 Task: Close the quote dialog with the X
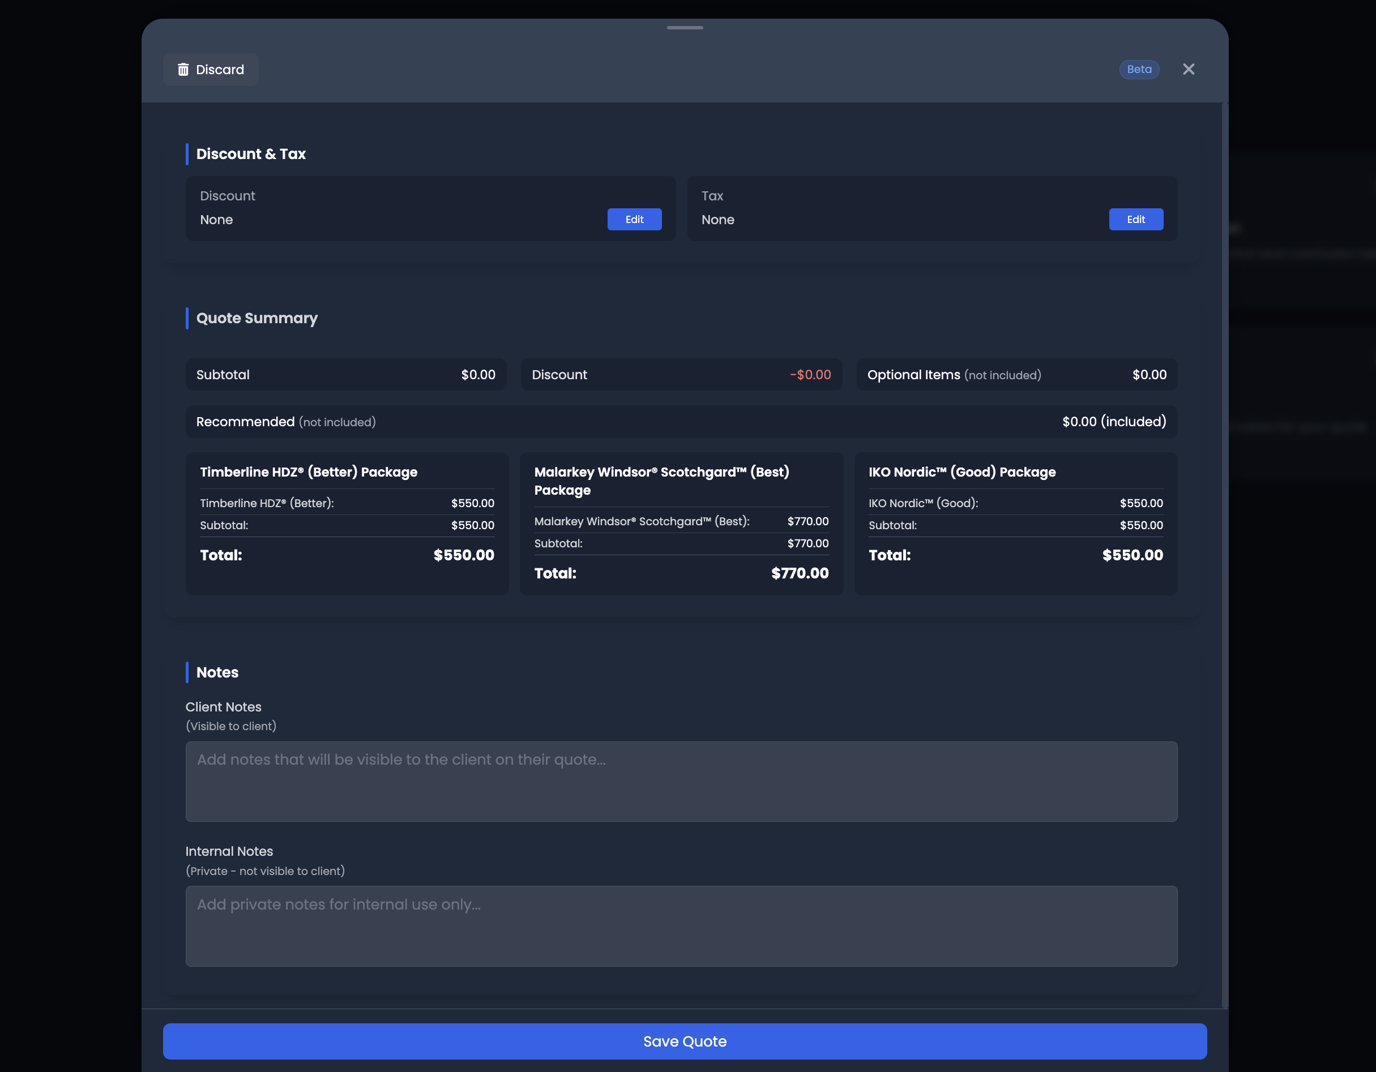click(x=1188, y=69)
